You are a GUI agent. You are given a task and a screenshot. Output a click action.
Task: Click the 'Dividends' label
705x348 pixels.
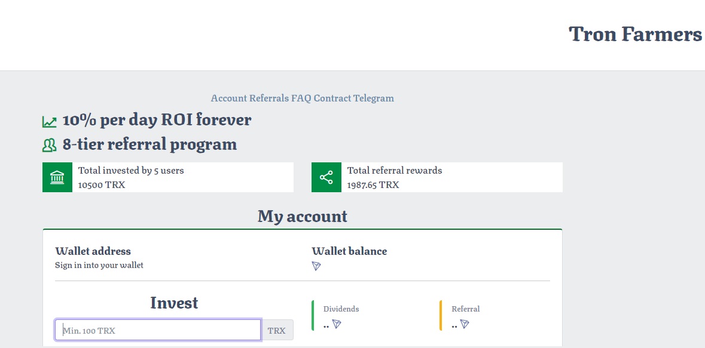click(x=341, y=309)
